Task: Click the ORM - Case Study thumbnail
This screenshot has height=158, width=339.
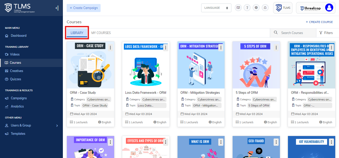Action: (91, 65)
